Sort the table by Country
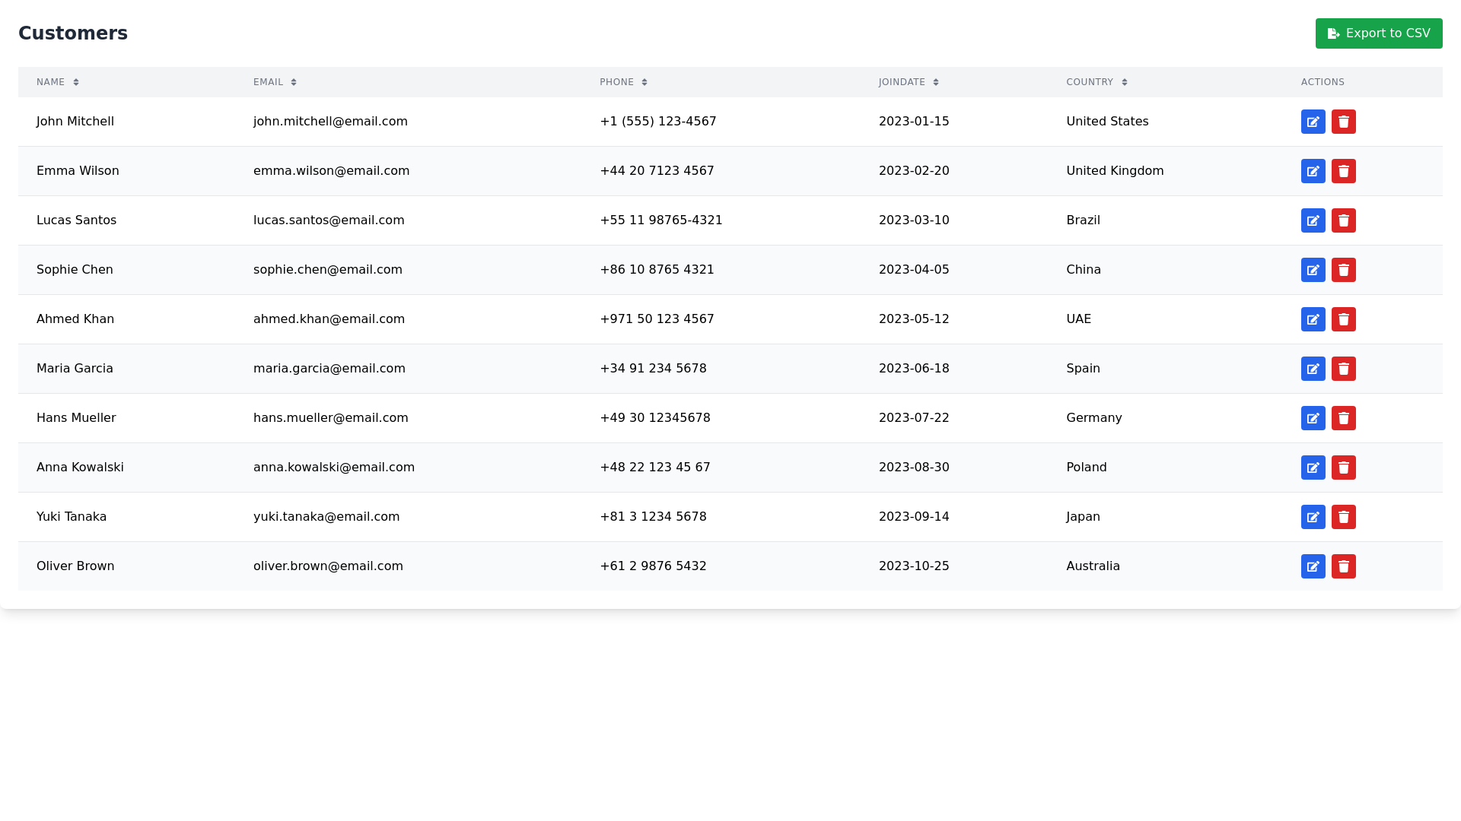This screenshot has height=821, width=1461. [1097, 82]
